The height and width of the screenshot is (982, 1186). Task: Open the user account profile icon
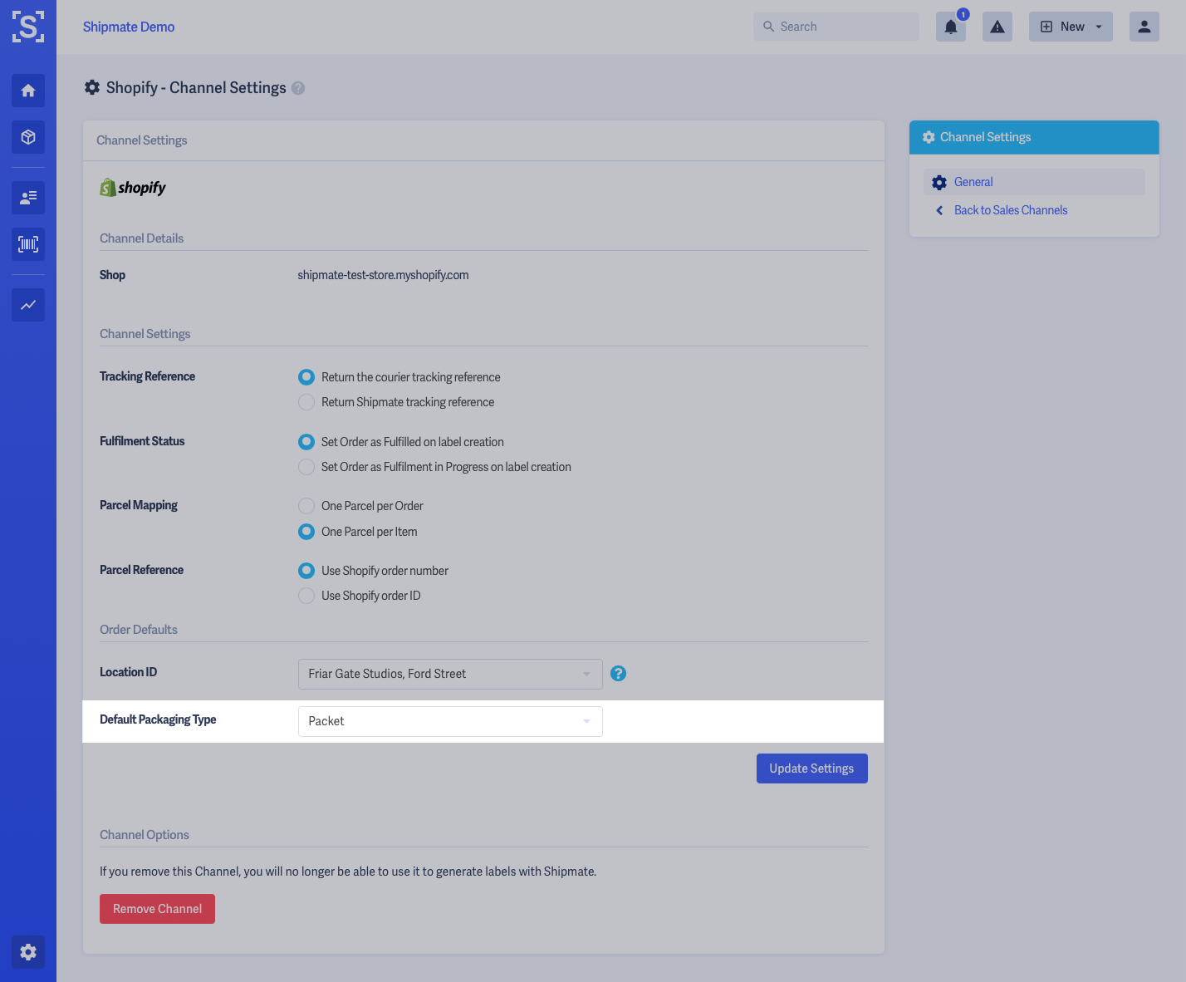pos(1144,27)
